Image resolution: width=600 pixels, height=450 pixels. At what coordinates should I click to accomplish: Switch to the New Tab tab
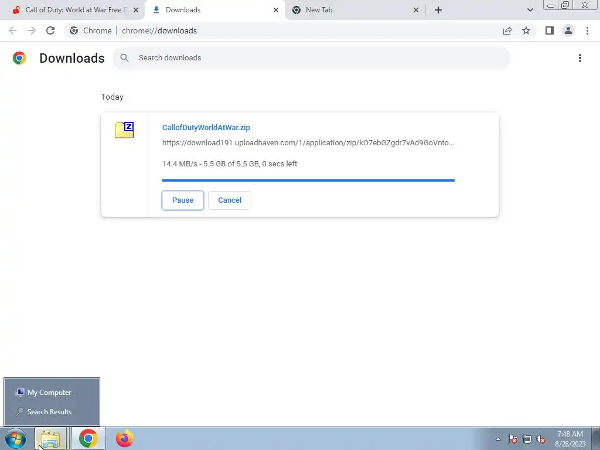pos(355,10)
